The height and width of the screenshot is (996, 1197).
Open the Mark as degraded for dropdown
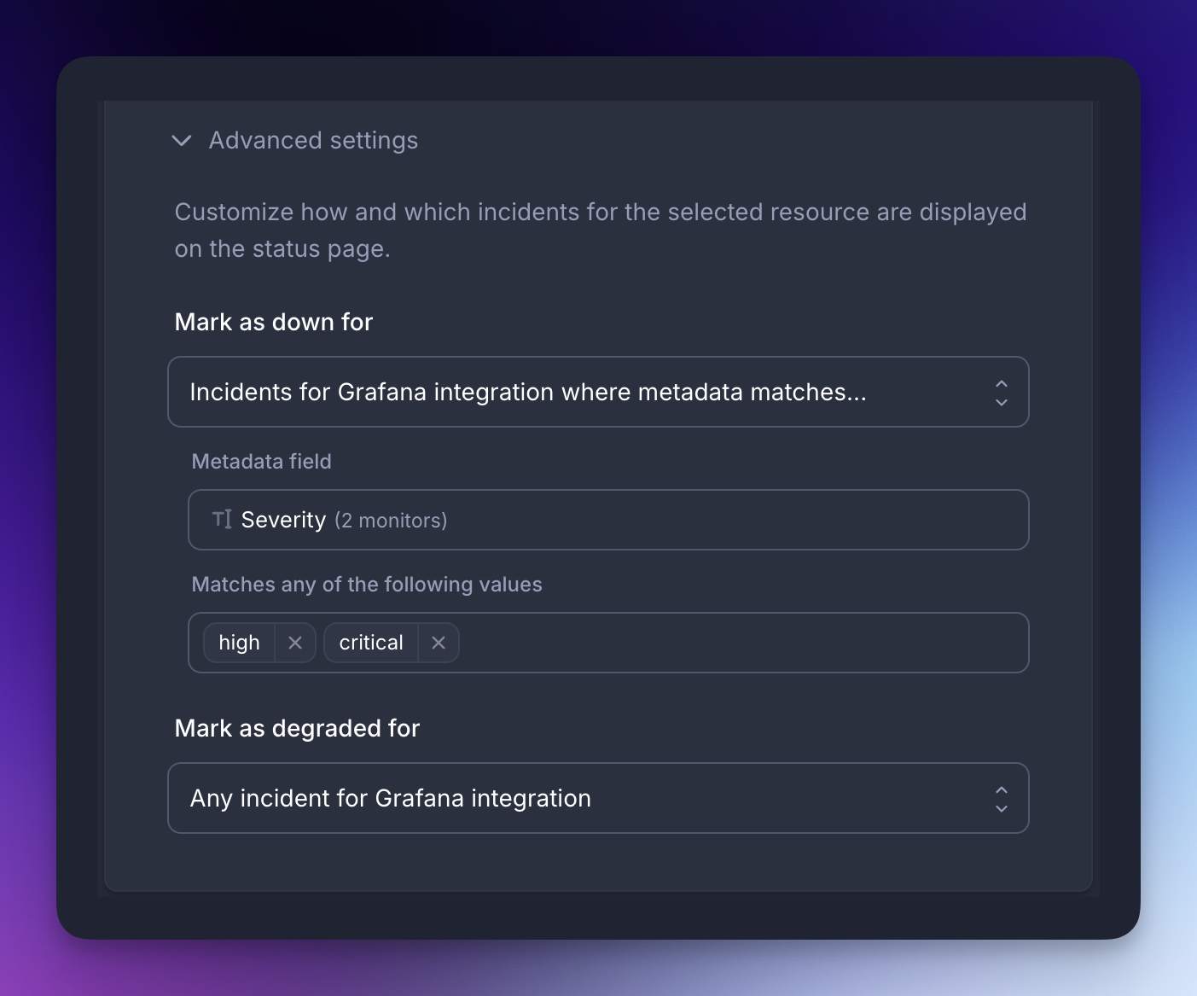[x=598, y=798]
